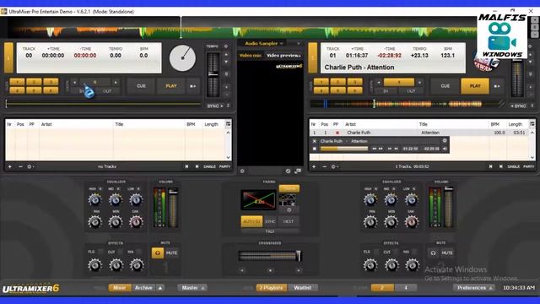540x304 pixels.
Task: Select the 2 Playlists view tab
Action: point(271,287)
